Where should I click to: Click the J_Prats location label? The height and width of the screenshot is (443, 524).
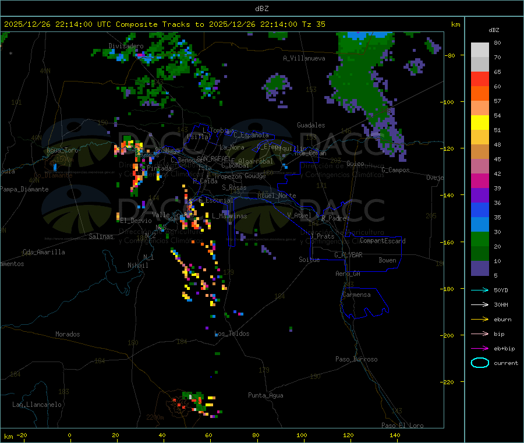click(322, 236)
